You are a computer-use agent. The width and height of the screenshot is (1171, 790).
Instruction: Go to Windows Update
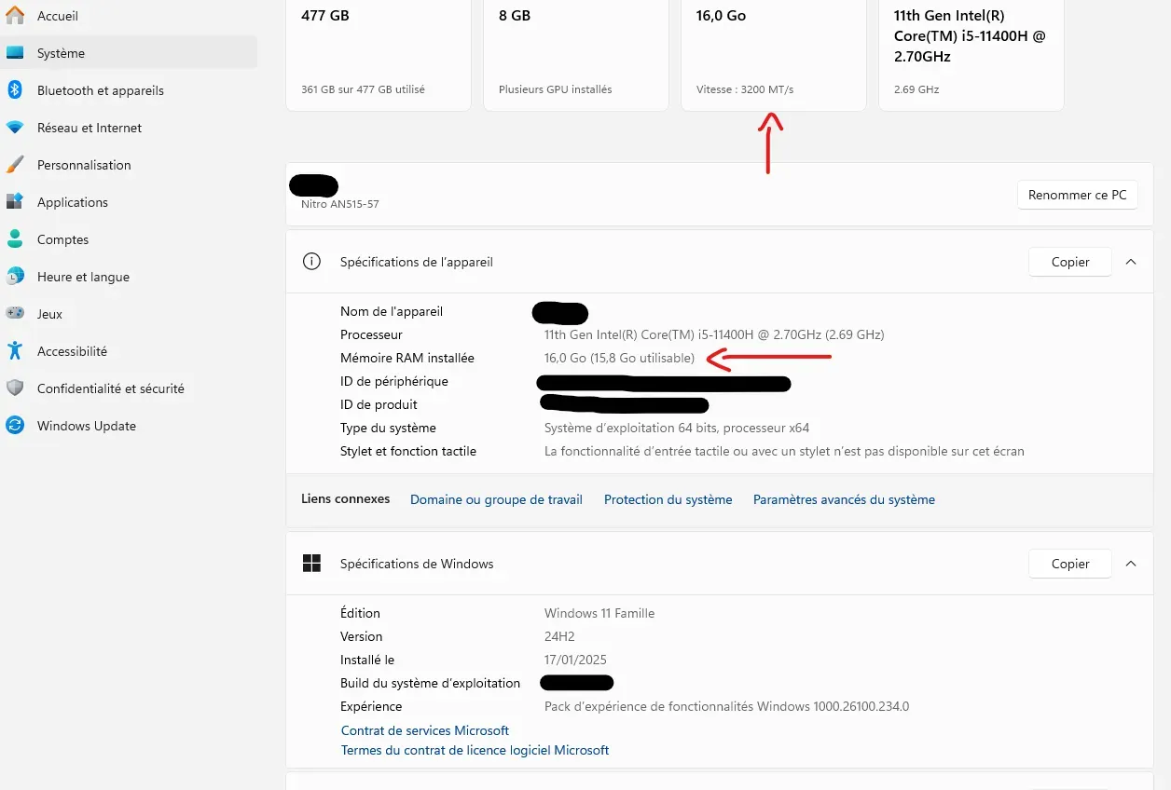tap(131, 426)
